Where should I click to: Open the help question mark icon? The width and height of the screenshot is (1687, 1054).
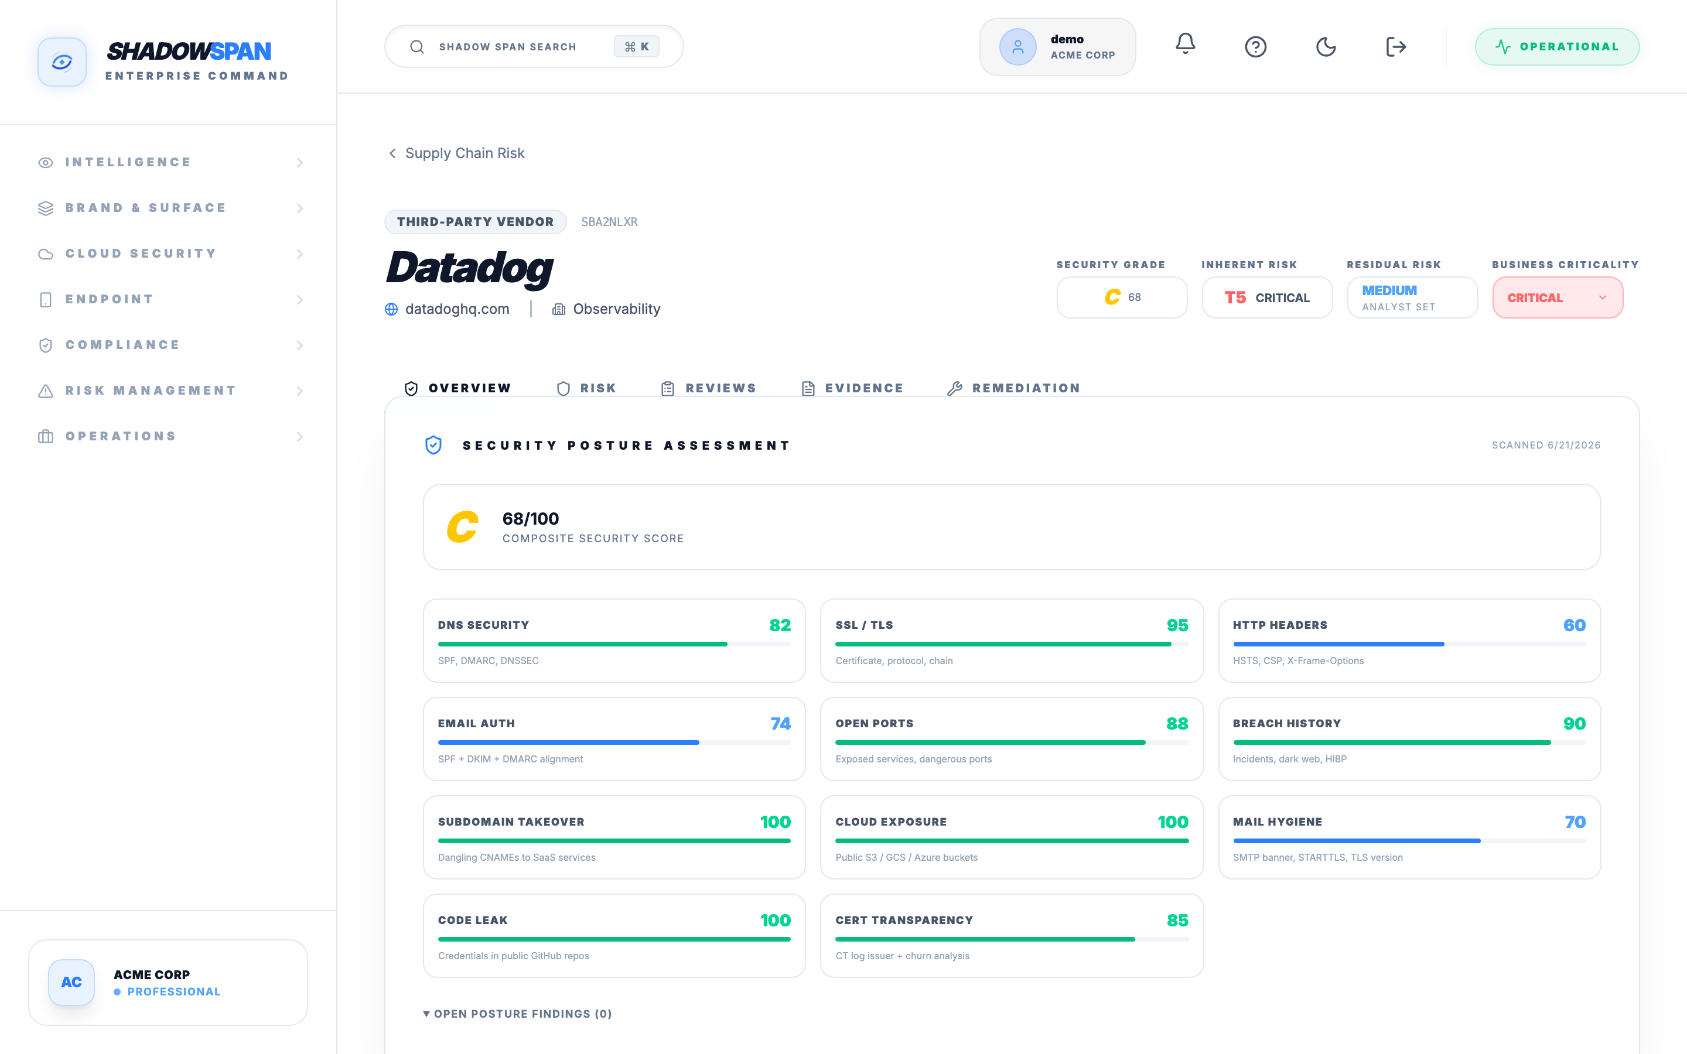(1255, 47)
